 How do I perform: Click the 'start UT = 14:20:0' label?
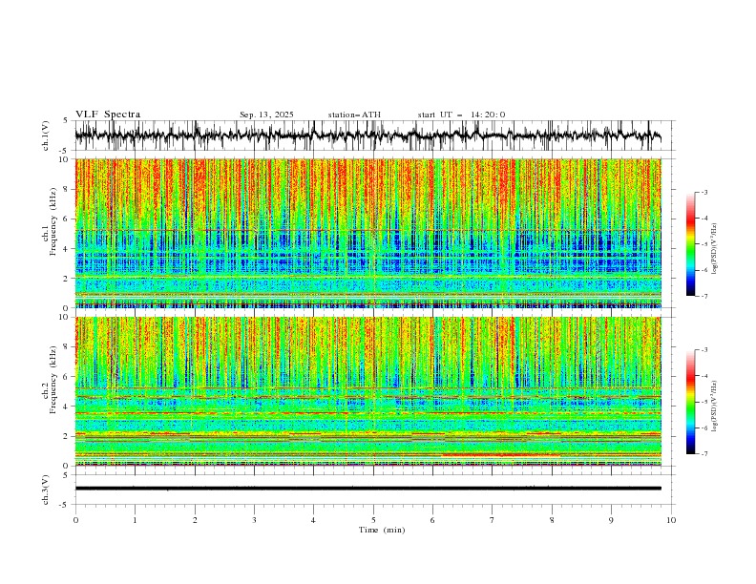click(x=461, y=115)
